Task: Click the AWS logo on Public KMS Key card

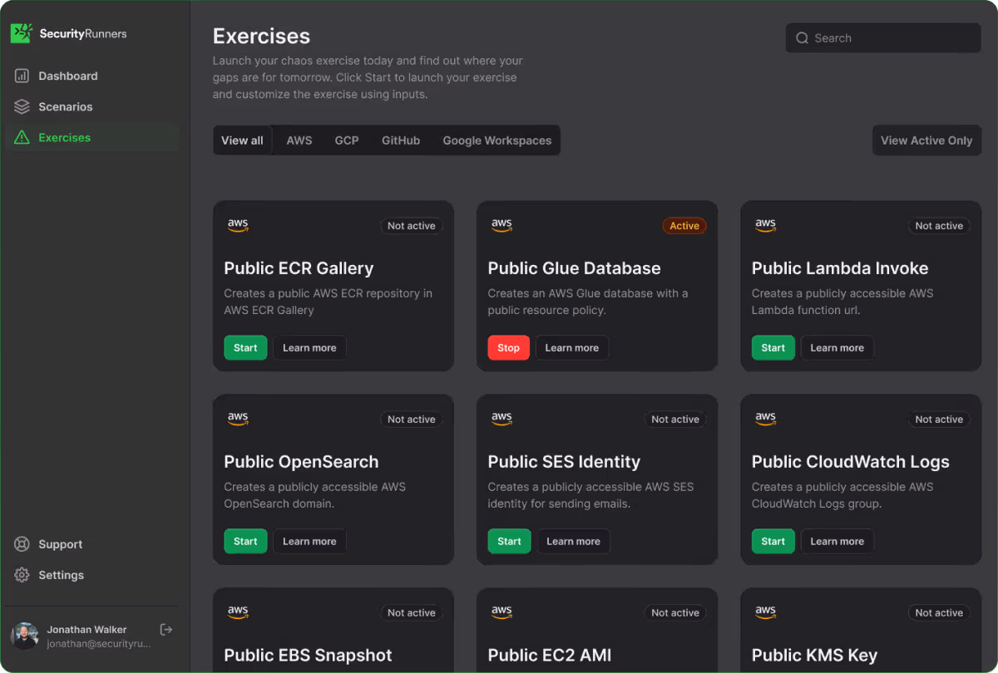Action: pos(765,612)
